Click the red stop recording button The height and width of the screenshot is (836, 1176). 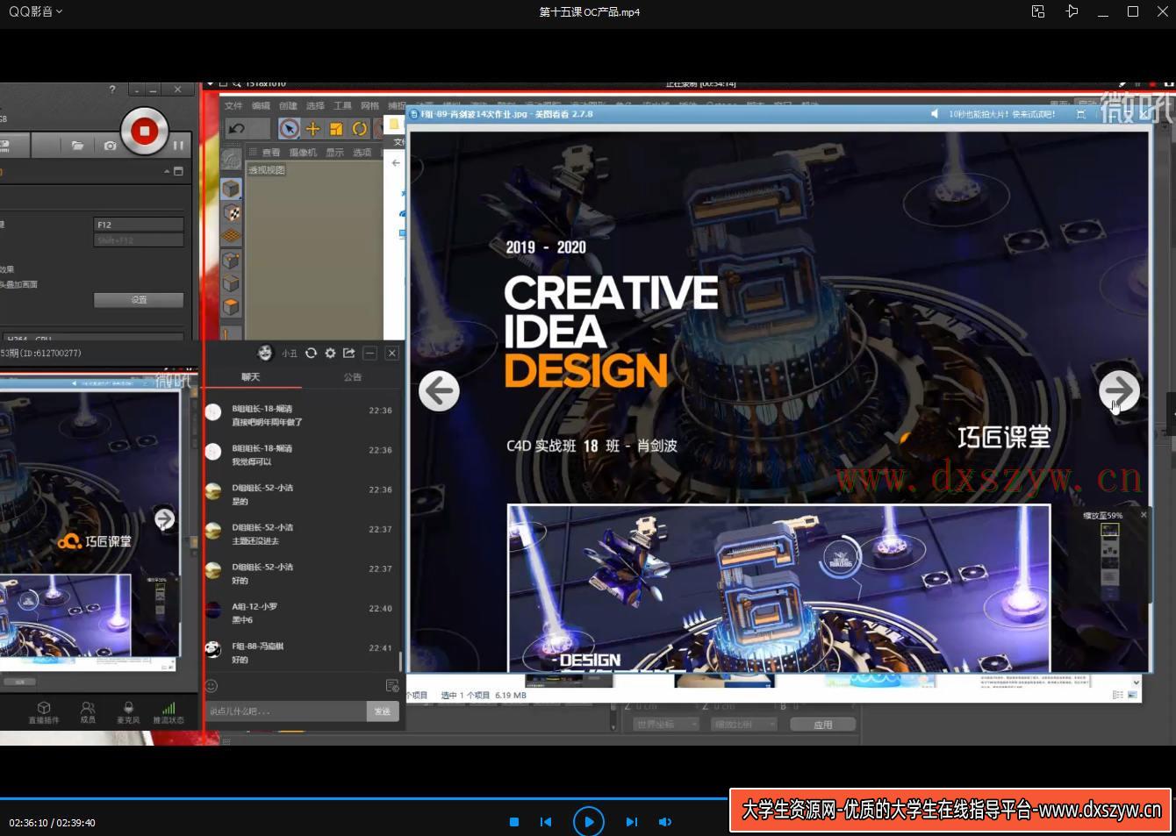pyautogui.click(x=144, y=132)
